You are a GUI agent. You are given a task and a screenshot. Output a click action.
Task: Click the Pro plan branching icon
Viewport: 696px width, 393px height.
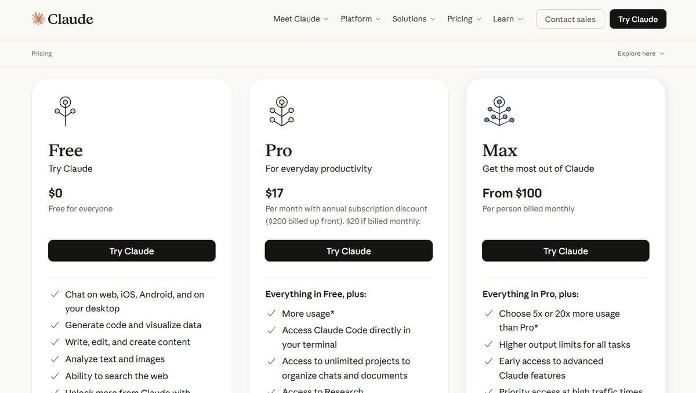pyautogui.click(x=282, y=111)
